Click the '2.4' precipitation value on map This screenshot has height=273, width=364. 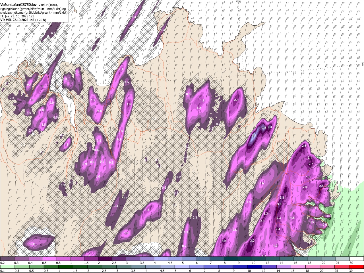(278, 229)
